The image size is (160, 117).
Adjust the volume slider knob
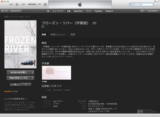(37, 4)
